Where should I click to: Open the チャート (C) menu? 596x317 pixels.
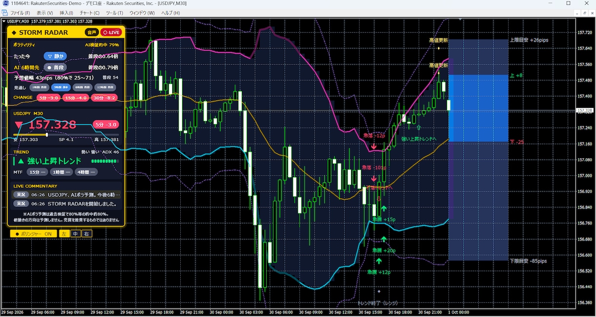(x=89, y=13)
